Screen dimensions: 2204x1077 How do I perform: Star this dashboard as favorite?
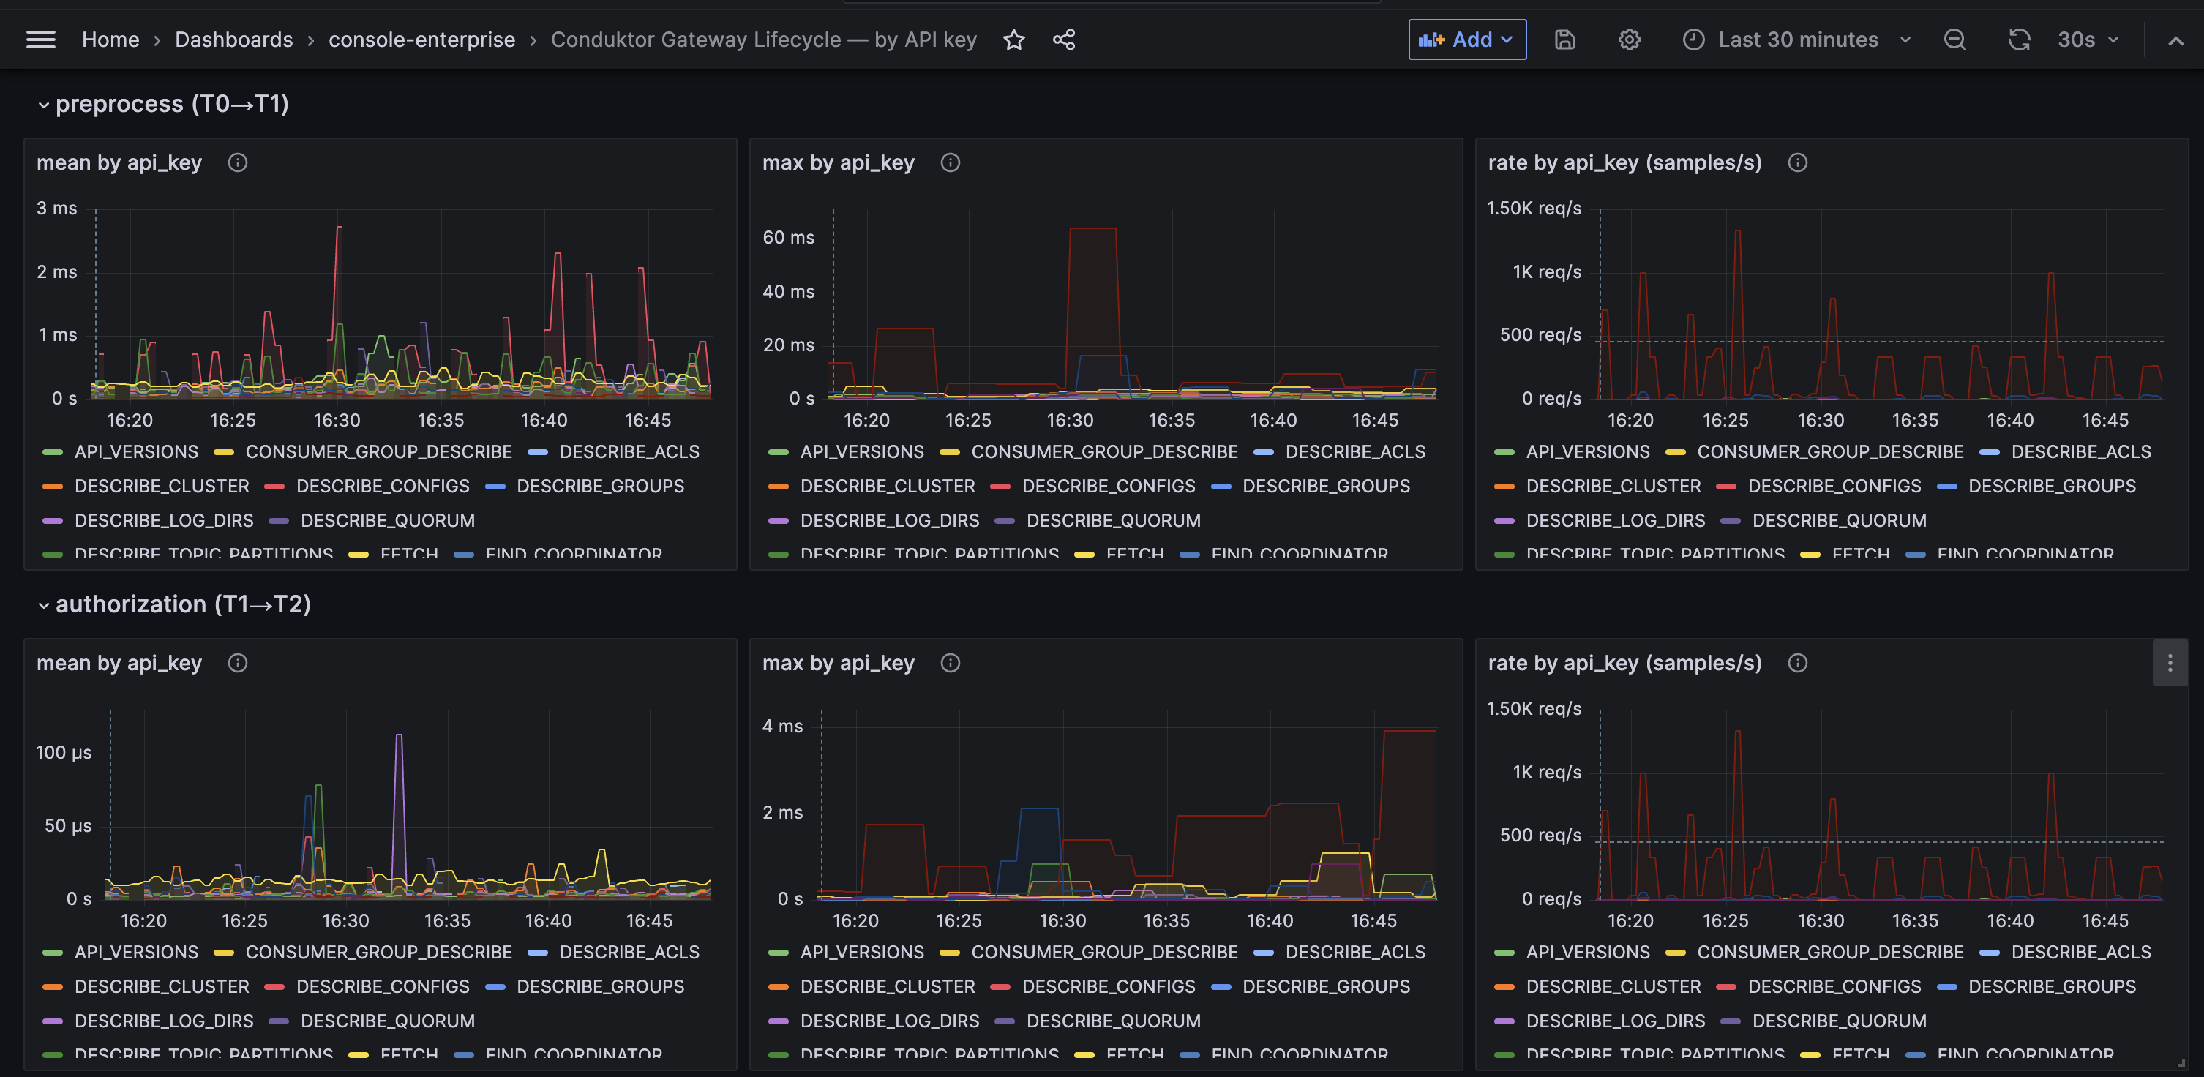click(1014, 40)
